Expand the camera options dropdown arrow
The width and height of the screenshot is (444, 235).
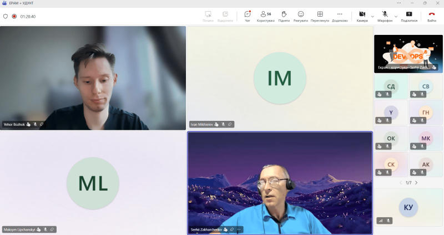click(x=372, y=16)
